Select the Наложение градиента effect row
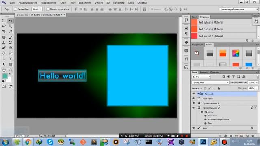260x146 pixels. click(x=219, y=120)
